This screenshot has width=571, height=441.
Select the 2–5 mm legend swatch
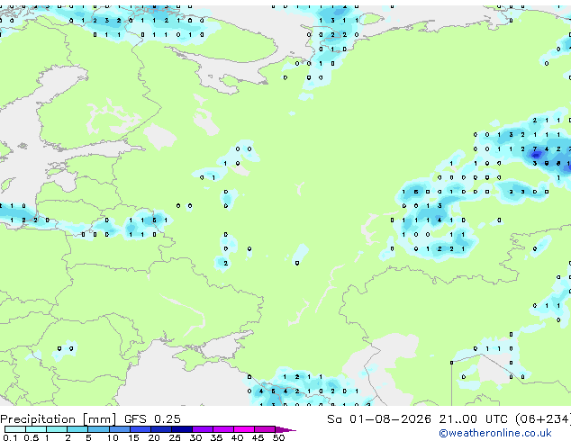[77, 429]
